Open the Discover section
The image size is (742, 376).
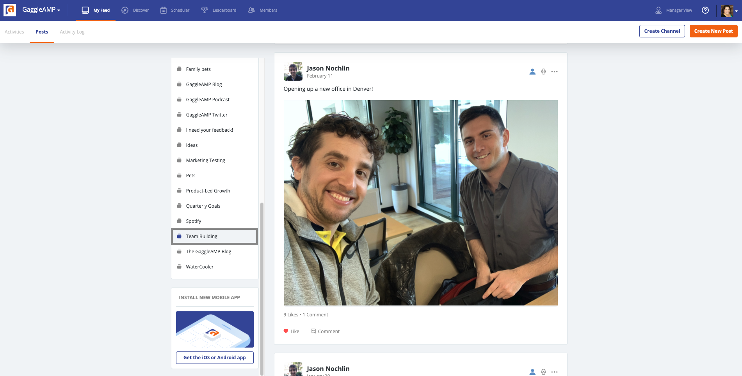pyautogui.click(x=135, y=10)
